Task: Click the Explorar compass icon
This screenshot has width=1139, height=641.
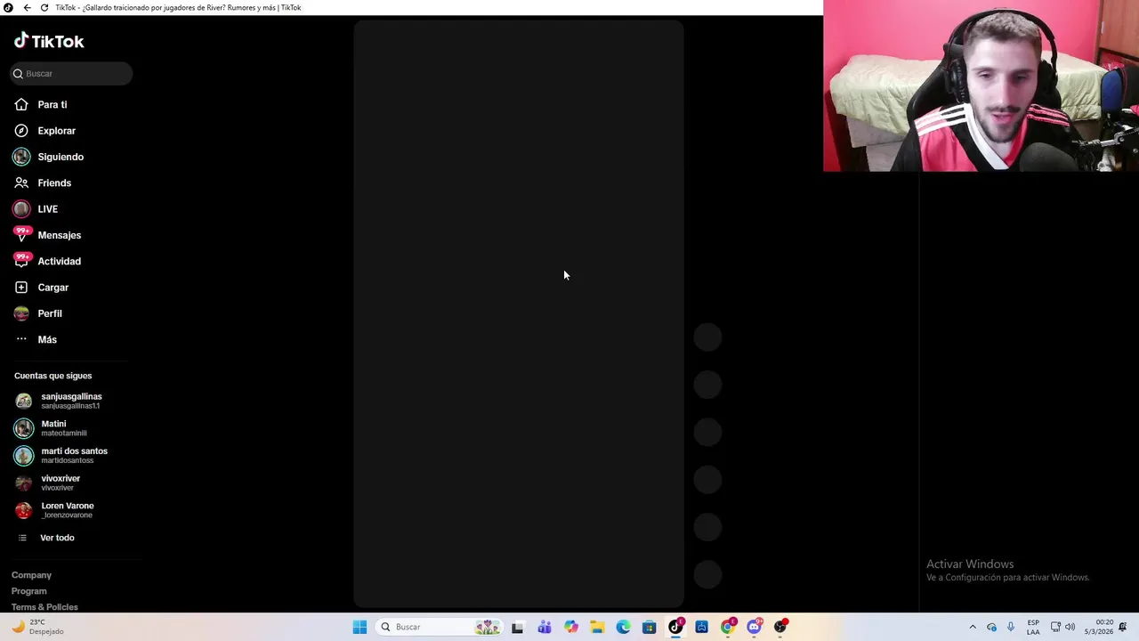Action: 21,131
